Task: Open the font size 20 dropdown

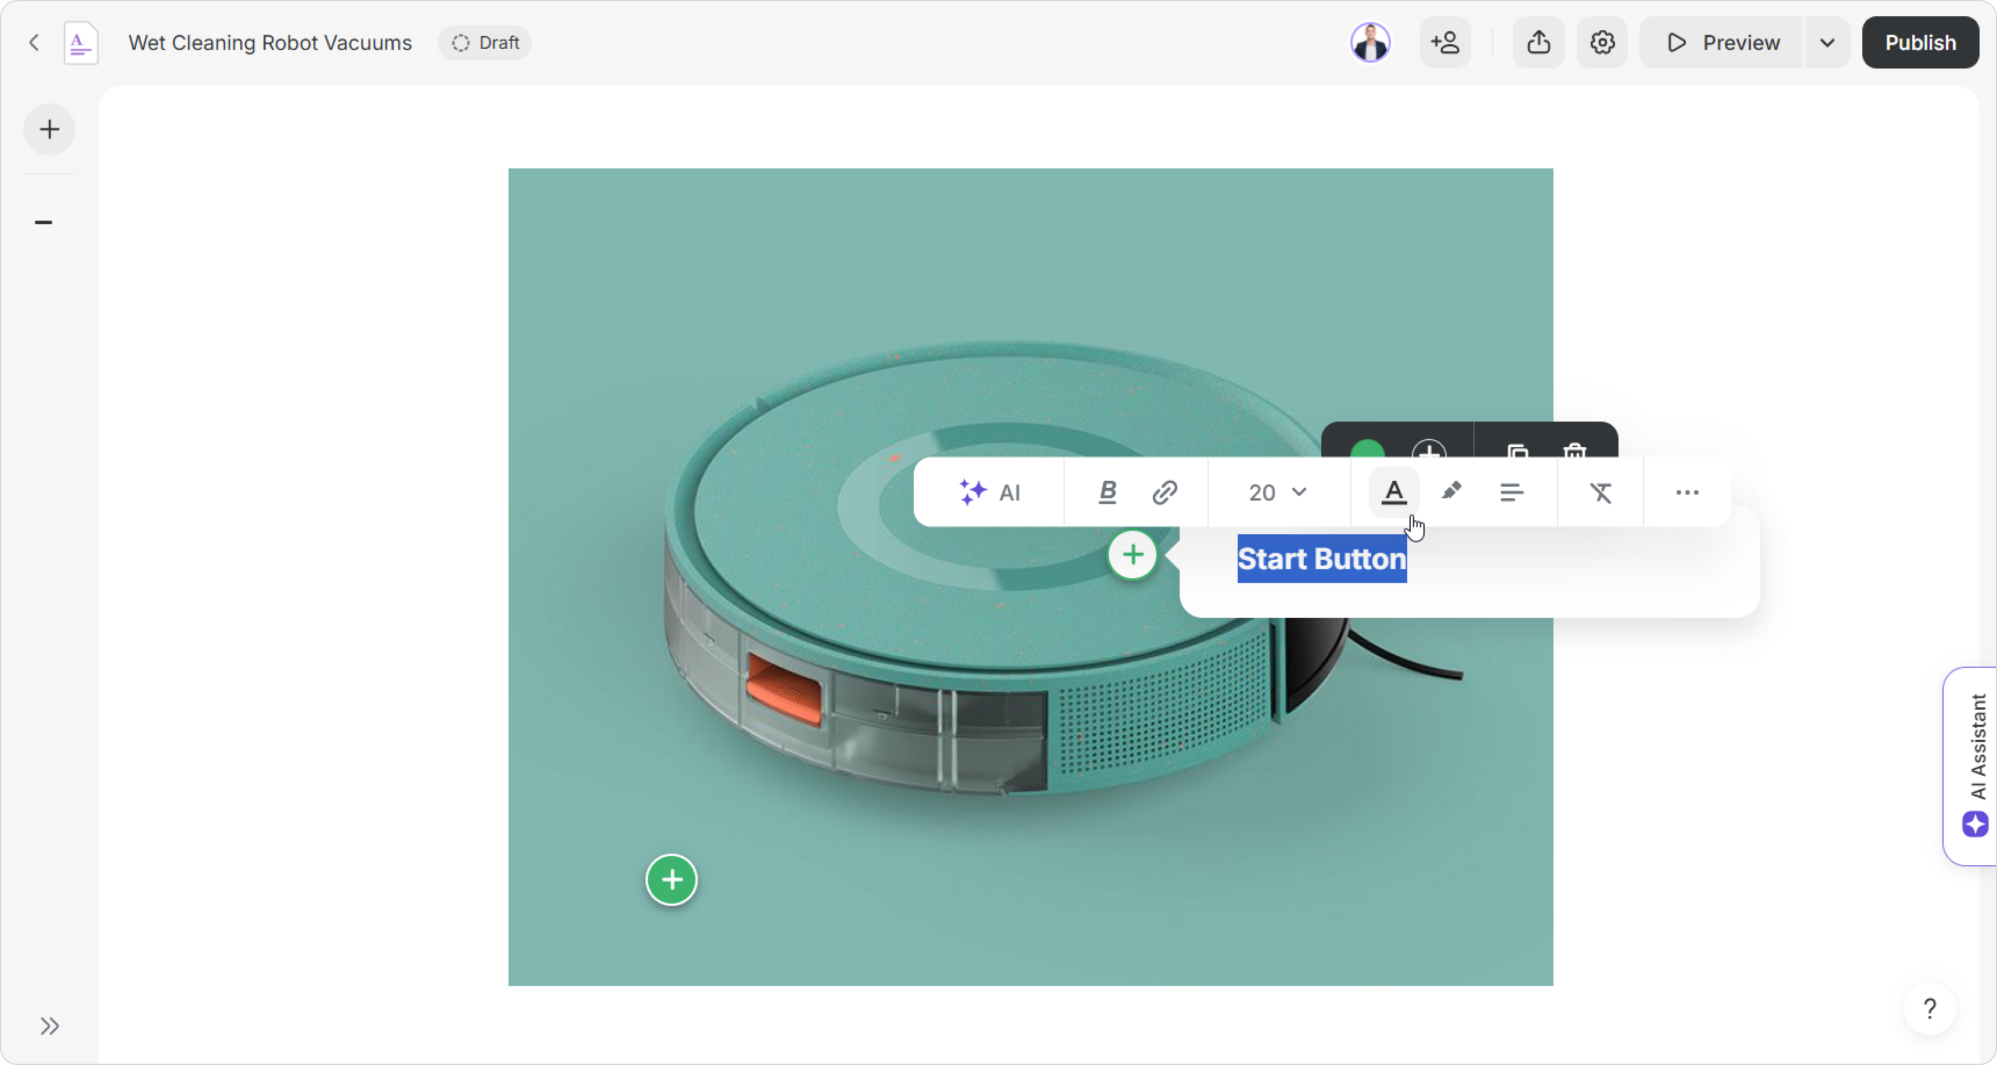Action: (1278, 492)
